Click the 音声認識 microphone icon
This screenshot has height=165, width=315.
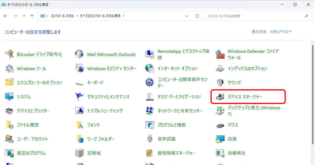(x=150, y=139)
